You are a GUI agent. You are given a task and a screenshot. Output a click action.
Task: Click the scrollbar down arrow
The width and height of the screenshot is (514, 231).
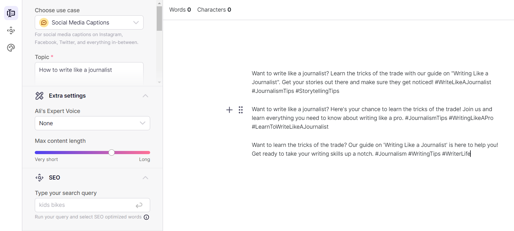click(159, 82)
